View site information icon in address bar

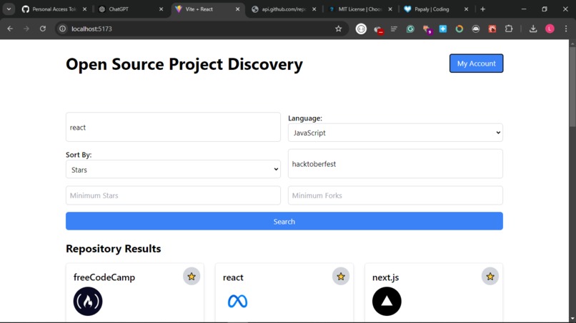tap(63, 29)
